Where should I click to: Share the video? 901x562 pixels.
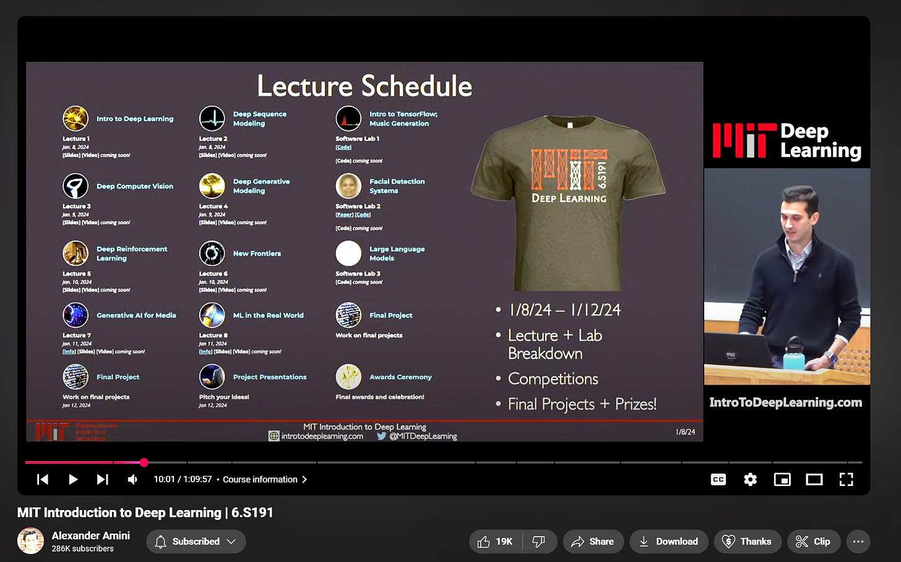[x=592, y=542]
